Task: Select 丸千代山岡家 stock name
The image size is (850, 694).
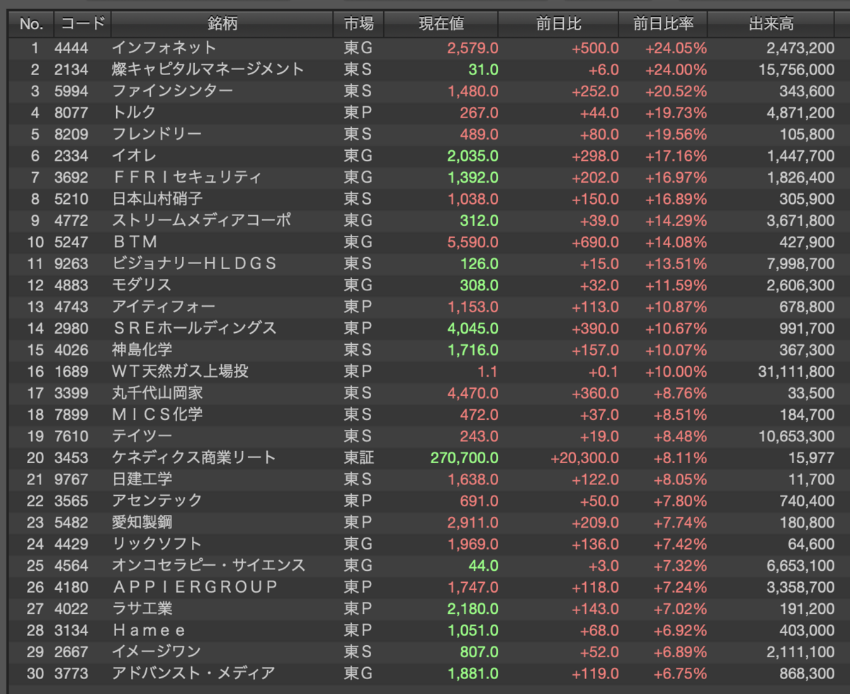Action: (157, 393)
